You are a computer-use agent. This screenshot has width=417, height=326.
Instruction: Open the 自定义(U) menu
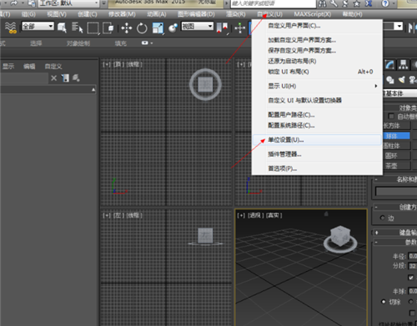click(x=269, y=14)
